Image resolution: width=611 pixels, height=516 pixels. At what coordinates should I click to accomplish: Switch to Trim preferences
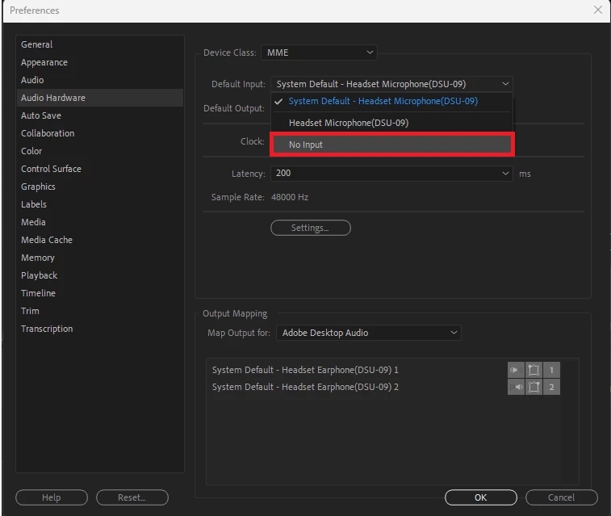tap(100, 311)
